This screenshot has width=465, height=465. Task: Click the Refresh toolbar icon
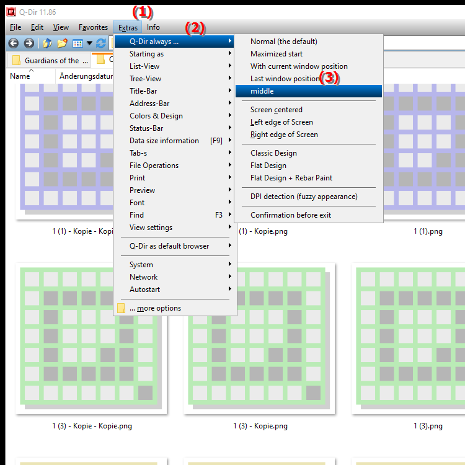(101, 43)
